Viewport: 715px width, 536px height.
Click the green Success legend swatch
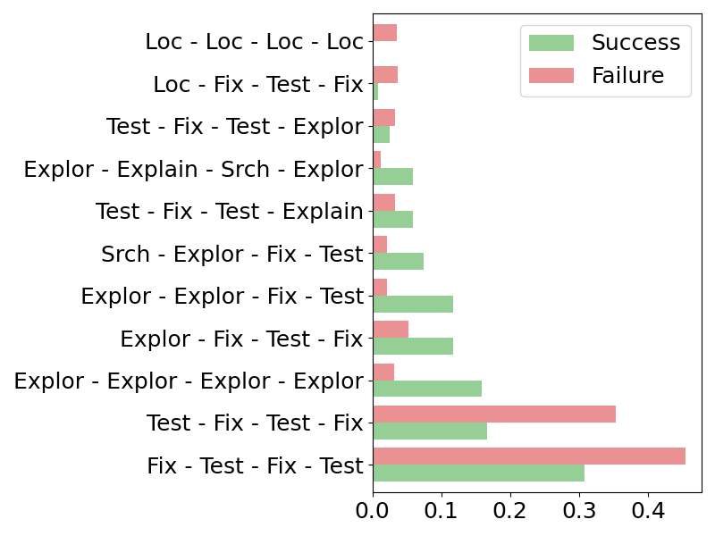click(x=551, y=43)
